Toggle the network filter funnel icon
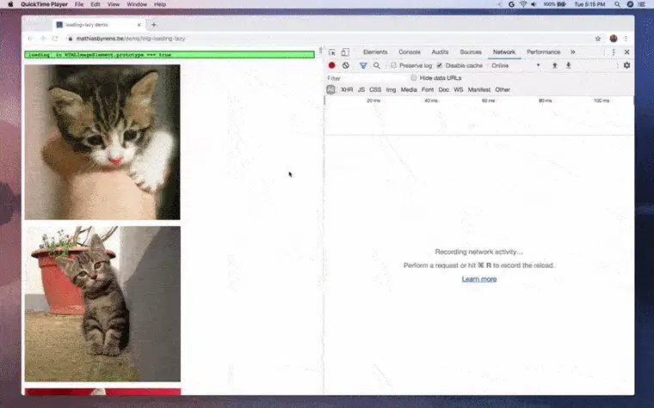The height and width of the screenshot is (408, 654). coord(363,65)
